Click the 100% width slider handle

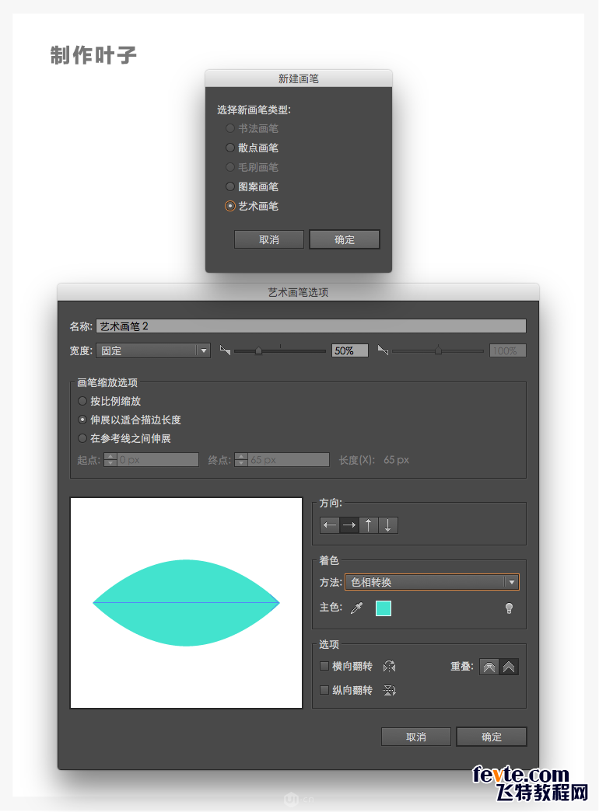(x=438, y=351)
